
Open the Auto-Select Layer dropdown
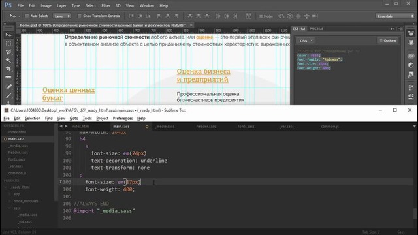[x=62, y=16]
